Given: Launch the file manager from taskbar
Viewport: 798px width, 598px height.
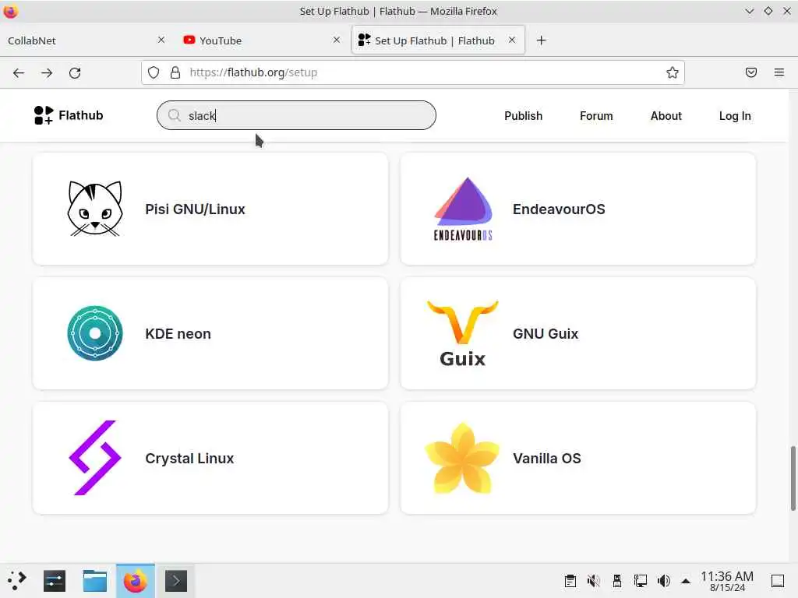Looking at the screenshot, I should (x=95, y=581).
